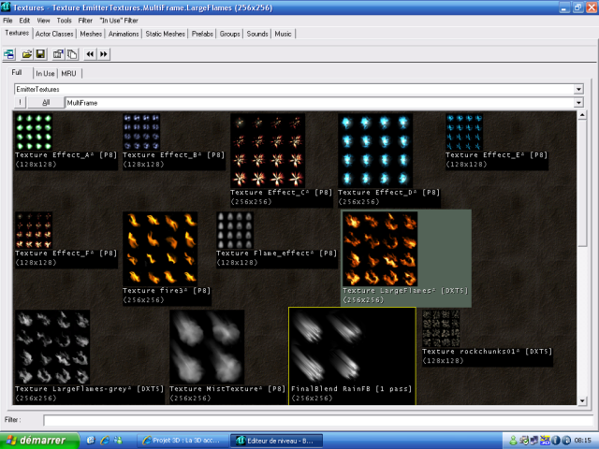This screenshot has height=449, width=599.
Task: Select the Textures tab
Action: coord(17,34)
